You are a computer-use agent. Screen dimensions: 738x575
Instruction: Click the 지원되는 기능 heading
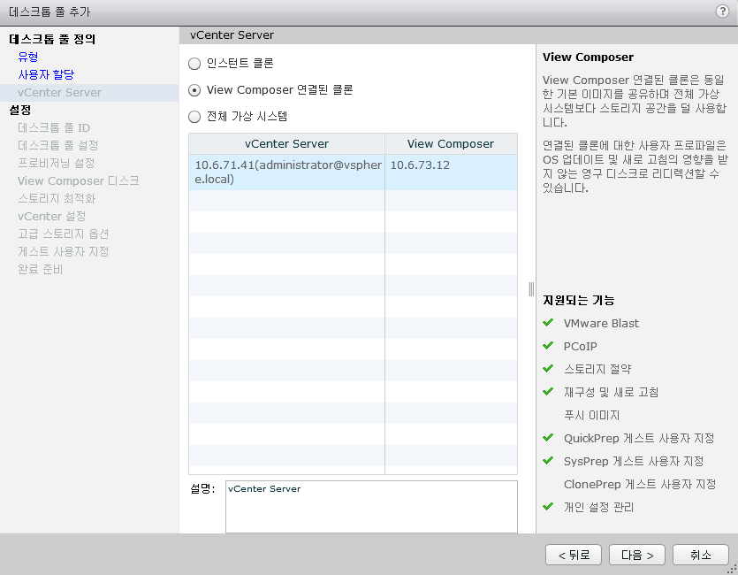point(578,300)
